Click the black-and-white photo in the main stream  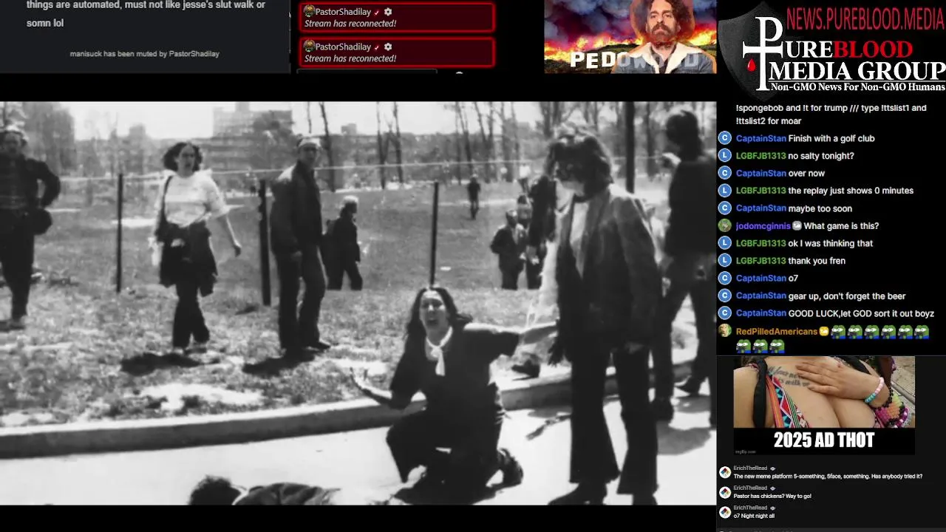[x=358, y=303]
